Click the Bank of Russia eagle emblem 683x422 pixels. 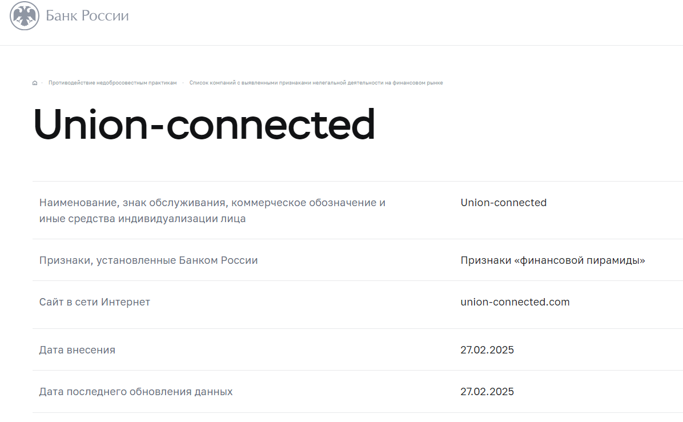tap(25, 15)
